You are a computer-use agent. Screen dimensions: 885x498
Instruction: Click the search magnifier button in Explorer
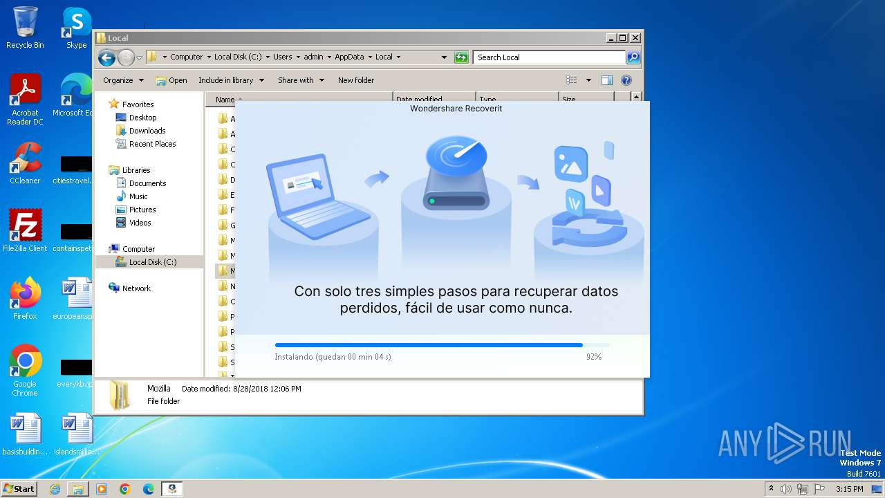pos(633,57)
